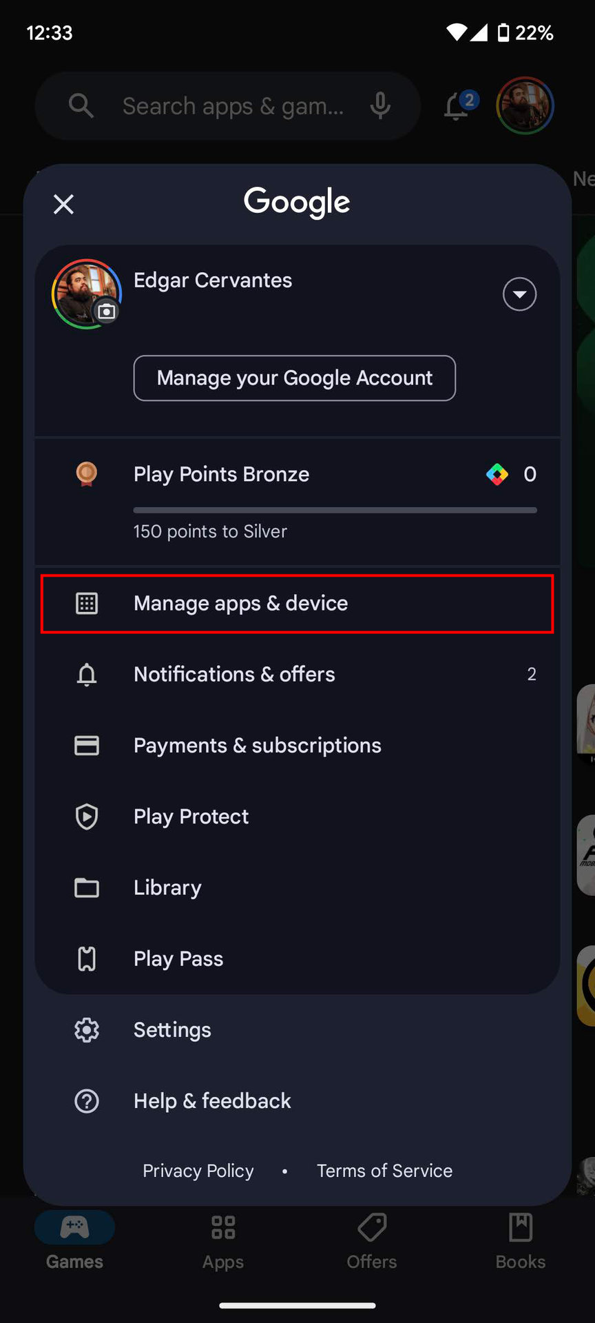Tap the microphone voice search icon
Viewport: 595px width, 1323px height.
pos(380,106)
